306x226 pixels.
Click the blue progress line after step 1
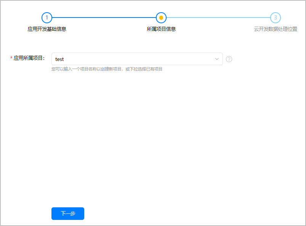point(104,18)
